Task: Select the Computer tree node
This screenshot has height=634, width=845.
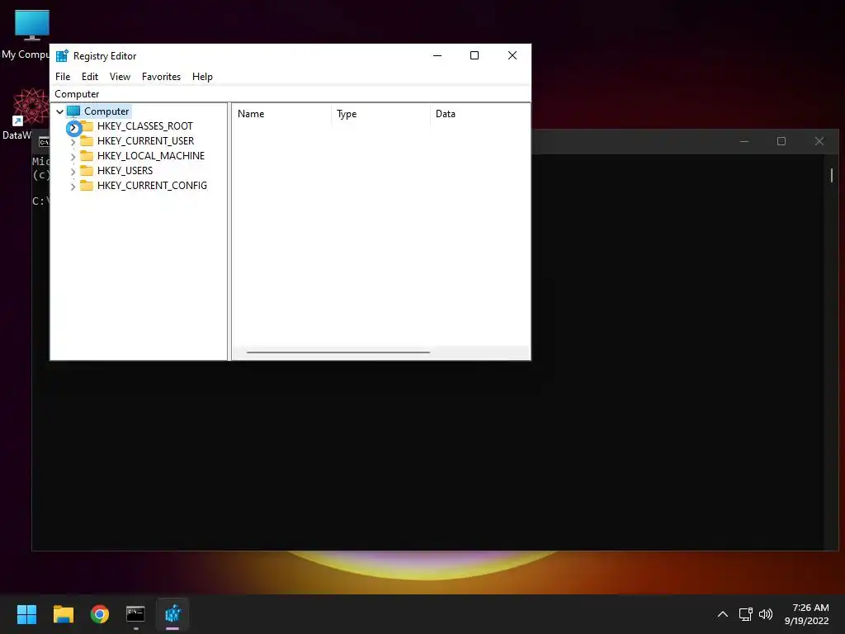Action: click(x=106, y=111)
